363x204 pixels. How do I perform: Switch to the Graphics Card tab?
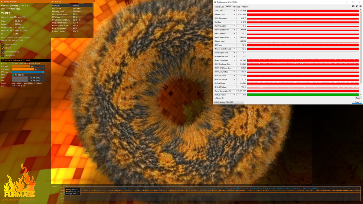219,7
